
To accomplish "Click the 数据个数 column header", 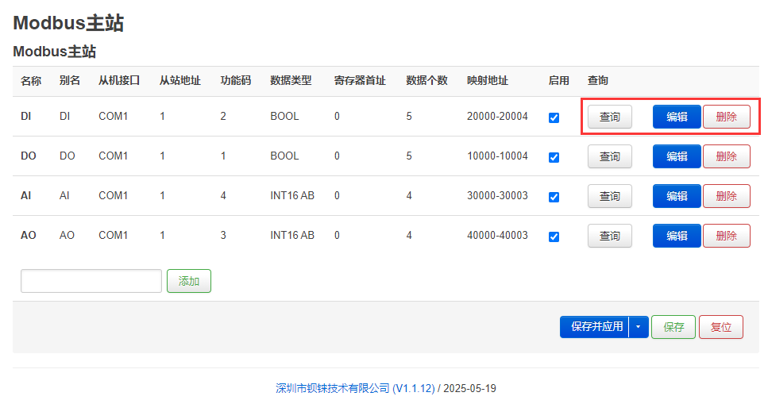I will [x=426, y=80].
